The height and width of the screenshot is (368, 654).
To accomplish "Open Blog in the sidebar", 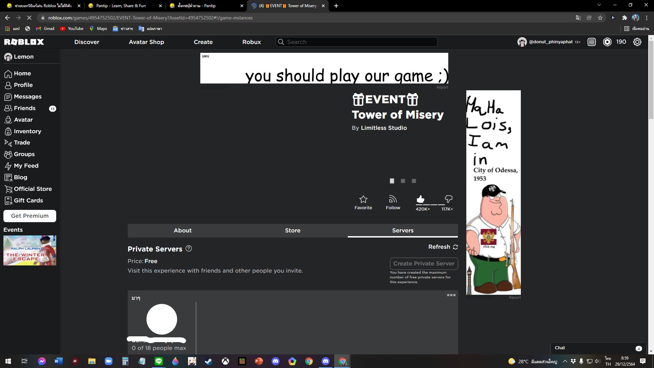I will point(16,177).
